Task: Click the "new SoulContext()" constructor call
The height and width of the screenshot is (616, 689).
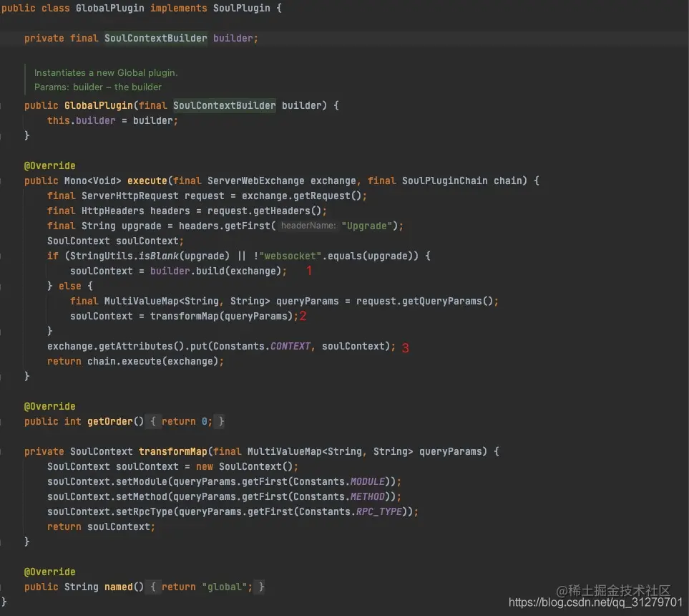Action: coord(244,466)
